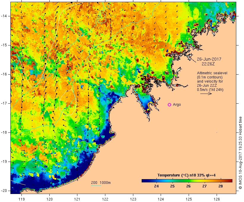Screen dimensions: 244x202
Task: Click the '123' longitude axis label
Action: click(x=133, y=199)
